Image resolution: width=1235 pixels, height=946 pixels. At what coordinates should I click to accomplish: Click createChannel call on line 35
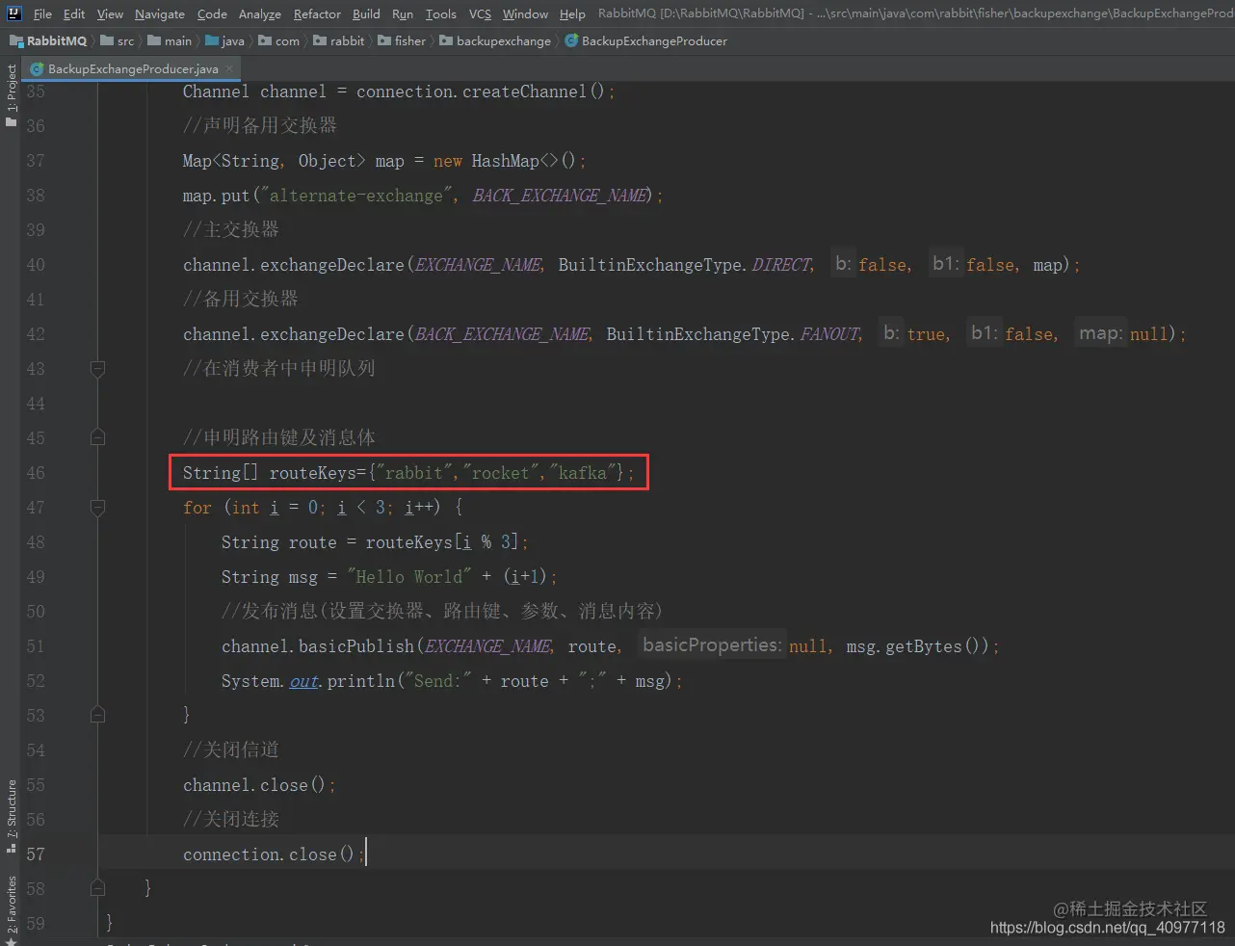point(524,92)
